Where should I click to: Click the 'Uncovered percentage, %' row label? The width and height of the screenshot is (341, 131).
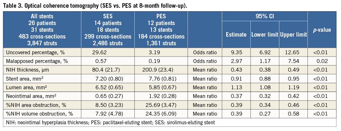[x=32, y=52]
